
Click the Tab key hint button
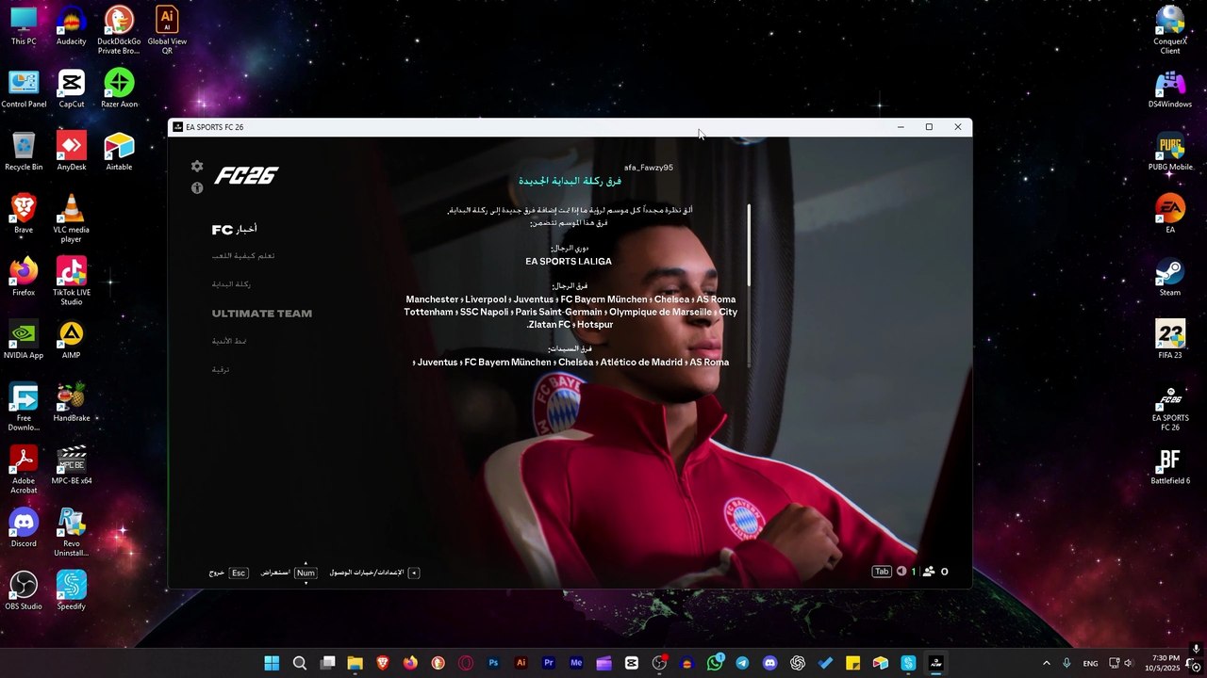point(882,572)
